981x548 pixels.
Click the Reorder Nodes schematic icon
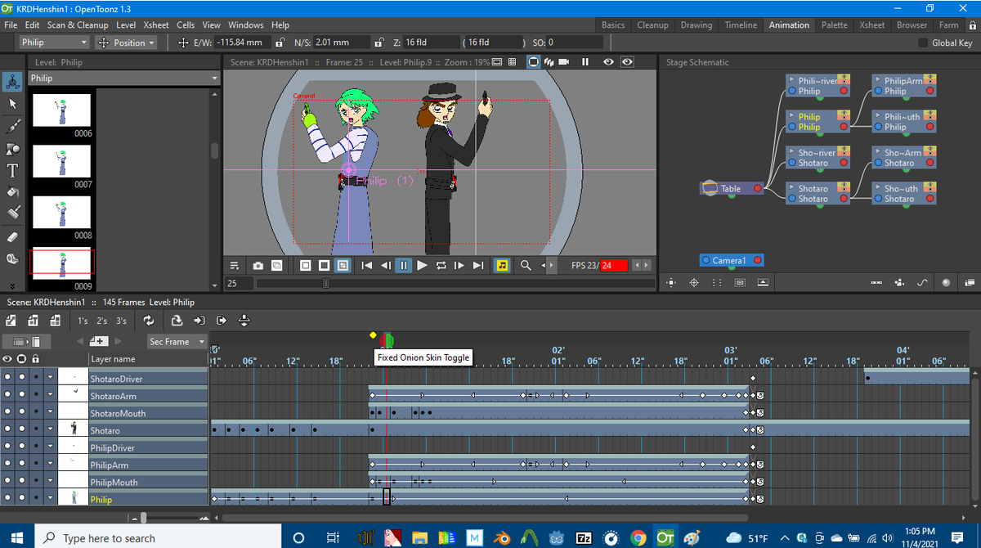[x=717, y=282]
